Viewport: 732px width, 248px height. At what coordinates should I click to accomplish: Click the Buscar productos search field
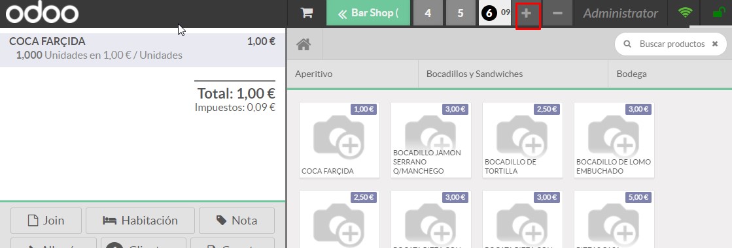click(x=671, y=44)
